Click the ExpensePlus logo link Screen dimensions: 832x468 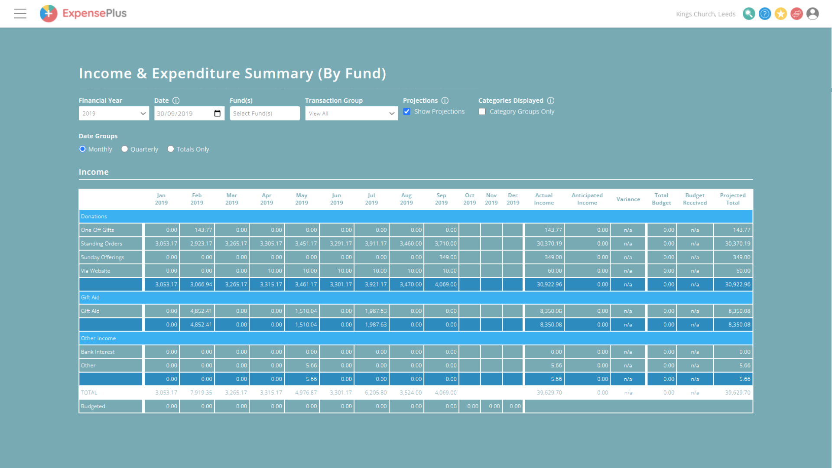click(x=83, y=13)
